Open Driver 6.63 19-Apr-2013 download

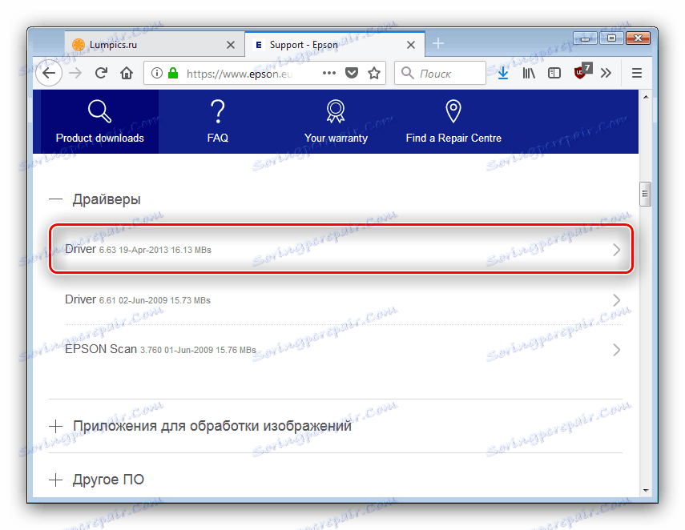(341, 250)
